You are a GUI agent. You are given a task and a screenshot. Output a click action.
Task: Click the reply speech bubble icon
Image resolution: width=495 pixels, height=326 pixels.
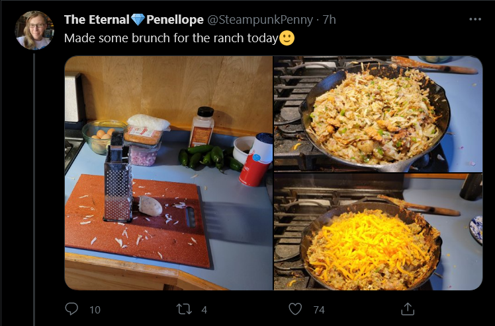tap(71, 309)
